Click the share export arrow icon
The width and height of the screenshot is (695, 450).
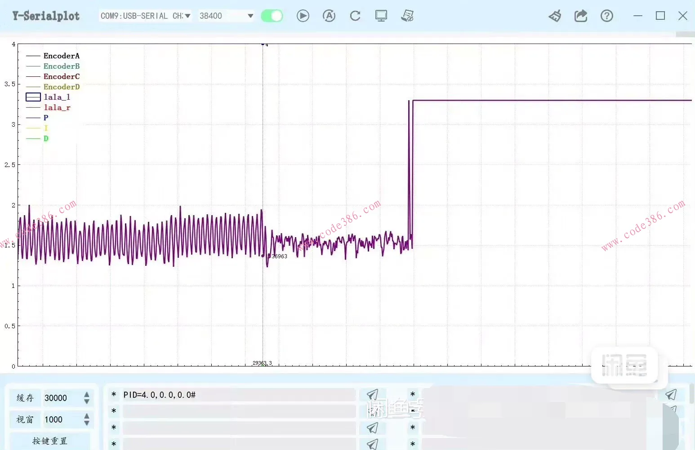click(x=581, y=16)
